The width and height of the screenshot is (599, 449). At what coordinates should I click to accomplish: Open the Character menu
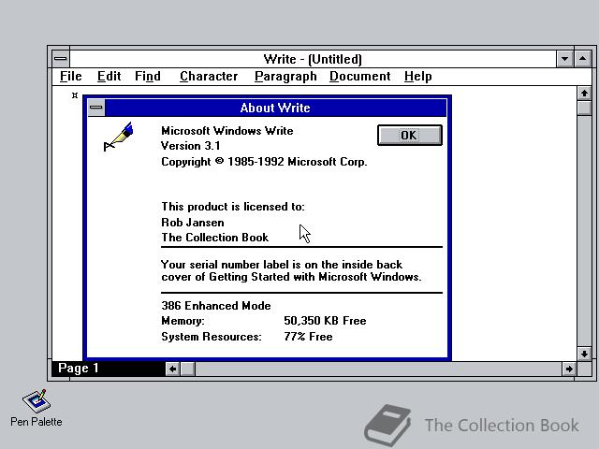point(209,77)
